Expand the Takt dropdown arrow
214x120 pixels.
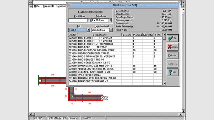click(88, 30)
